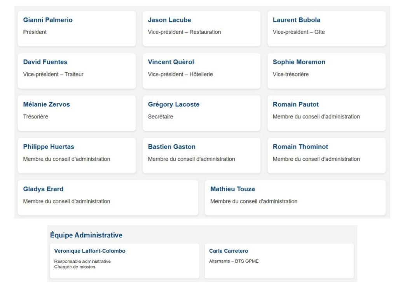Click the Gianni Palmerio name heading
398x291 pixels.
point(48,20)
